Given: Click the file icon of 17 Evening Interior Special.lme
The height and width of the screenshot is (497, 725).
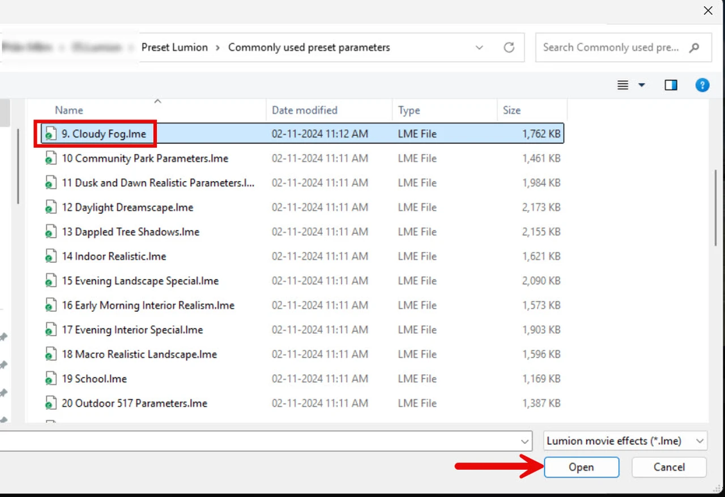Looking at the screenshot, I should [x=50, y=329].
